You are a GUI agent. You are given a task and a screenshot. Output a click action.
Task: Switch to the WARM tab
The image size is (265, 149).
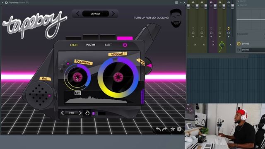(x=91, y=45)
